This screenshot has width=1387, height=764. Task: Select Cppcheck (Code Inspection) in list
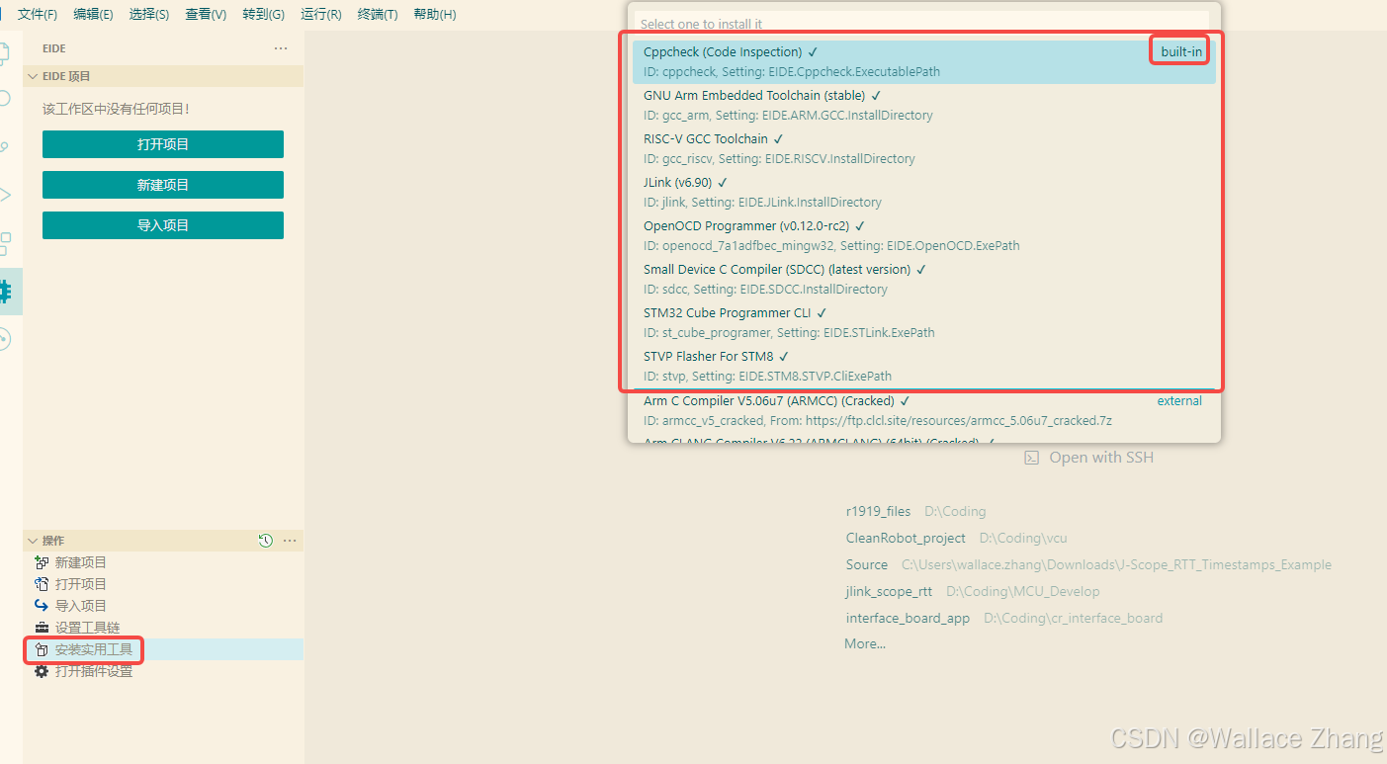(x=924, y=61)
